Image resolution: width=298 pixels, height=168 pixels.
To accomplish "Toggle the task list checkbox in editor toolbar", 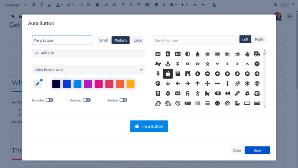I will 98,5.
